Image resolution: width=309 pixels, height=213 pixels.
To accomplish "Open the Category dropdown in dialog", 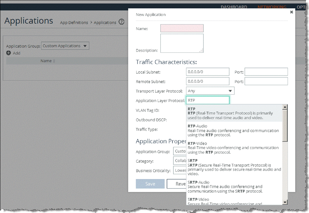I will [x=180, y=161].
